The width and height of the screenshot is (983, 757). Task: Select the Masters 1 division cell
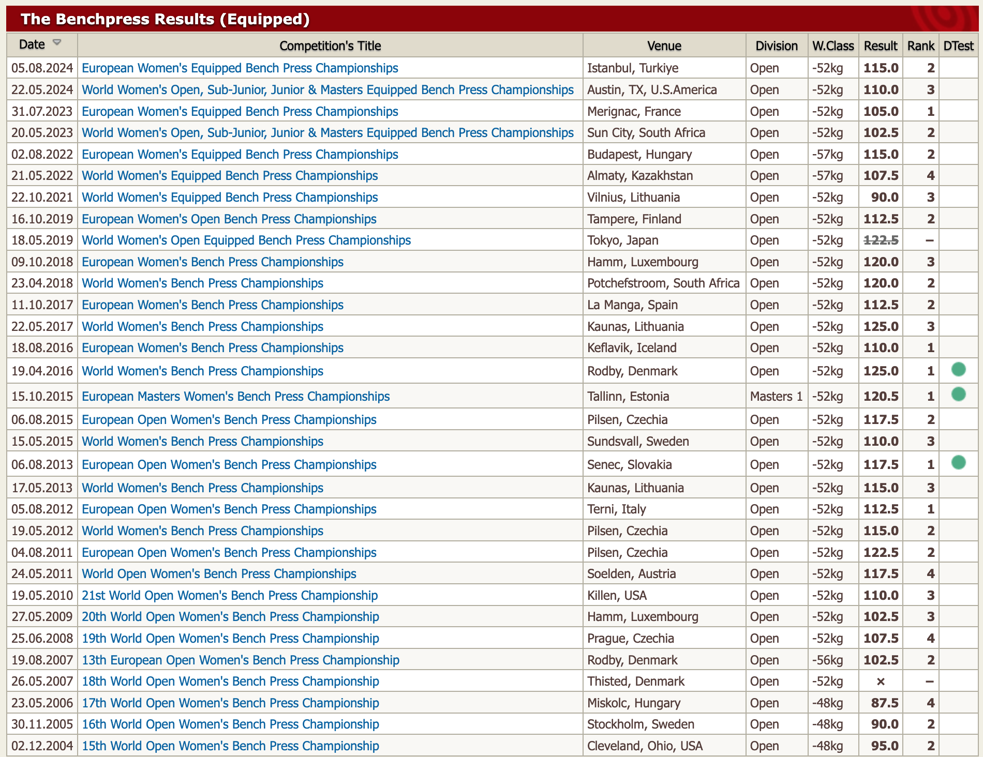point(776,397)
